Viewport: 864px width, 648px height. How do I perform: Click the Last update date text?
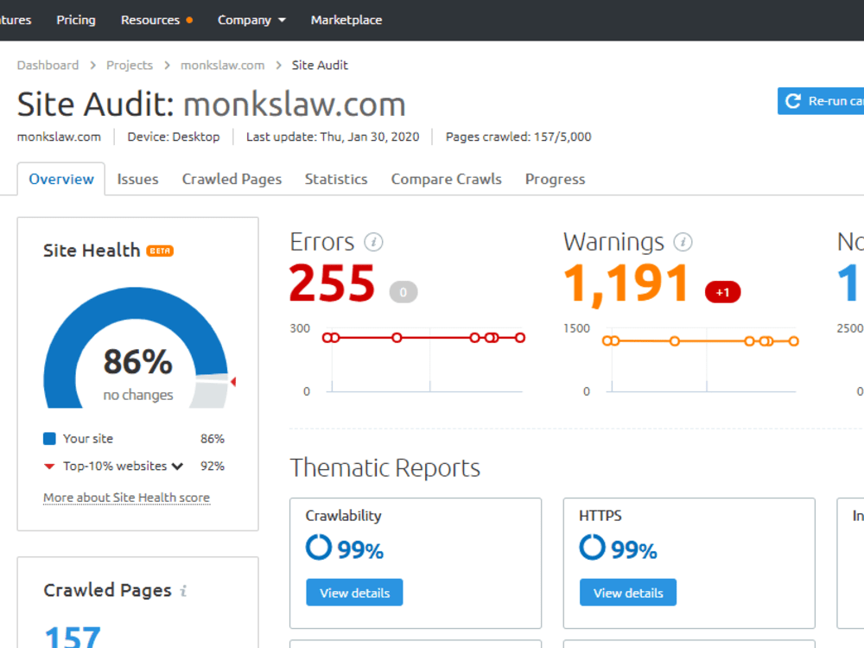click(x=333, y=137)
